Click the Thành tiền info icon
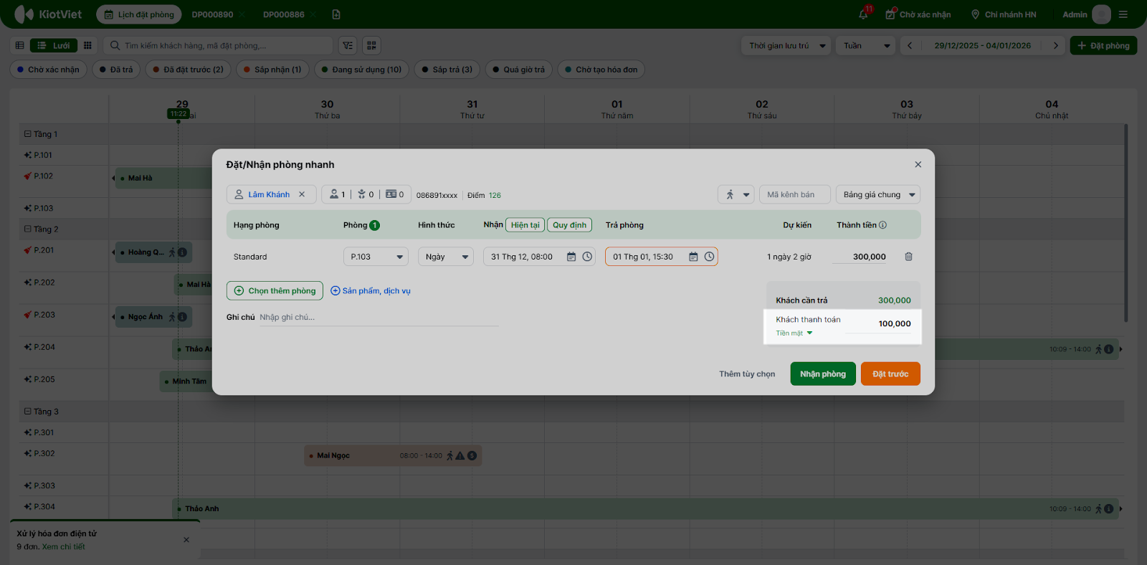 [x=882, y=225]
